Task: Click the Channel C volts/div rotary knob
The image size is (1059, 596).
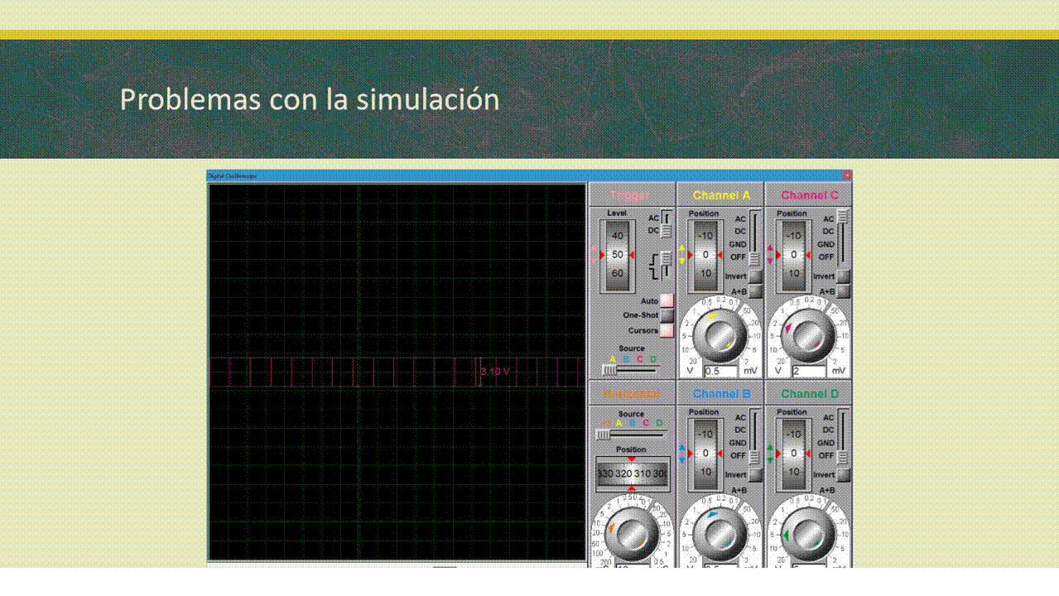Action: tap(806, 334)
